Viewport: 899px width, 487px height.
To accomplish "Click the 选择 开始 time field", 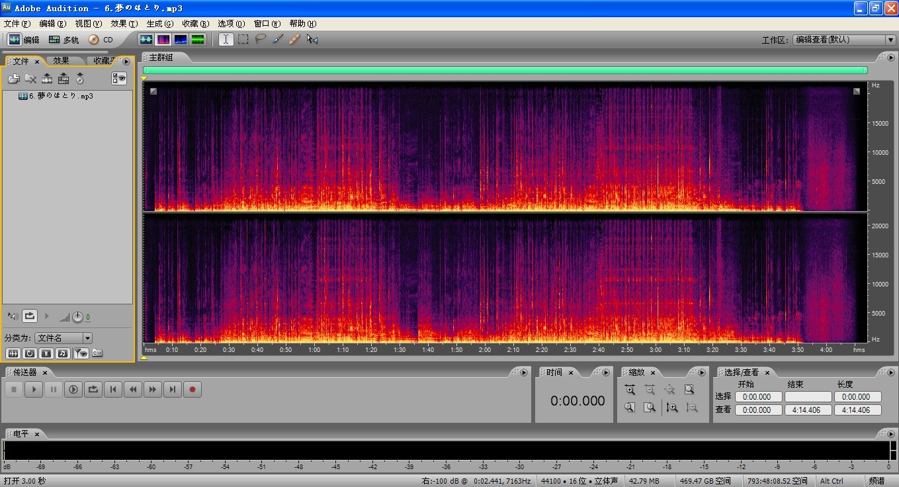I will click(757, 397).
